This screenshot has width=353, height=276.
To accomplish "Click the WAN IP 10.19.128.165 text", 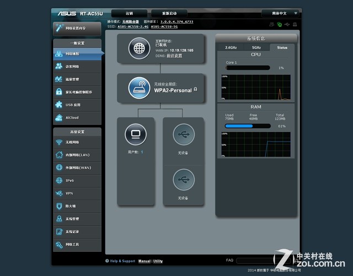I will pyautogui.click(x=181, y=50).
